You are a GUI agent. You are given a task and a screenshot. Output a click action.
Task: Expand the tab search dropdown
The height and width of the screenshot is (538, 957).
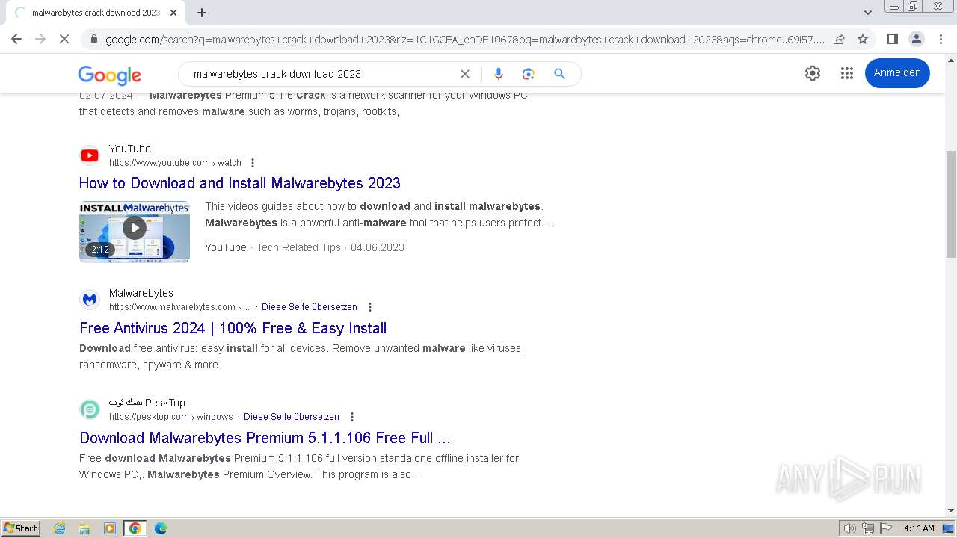[867, 13]
